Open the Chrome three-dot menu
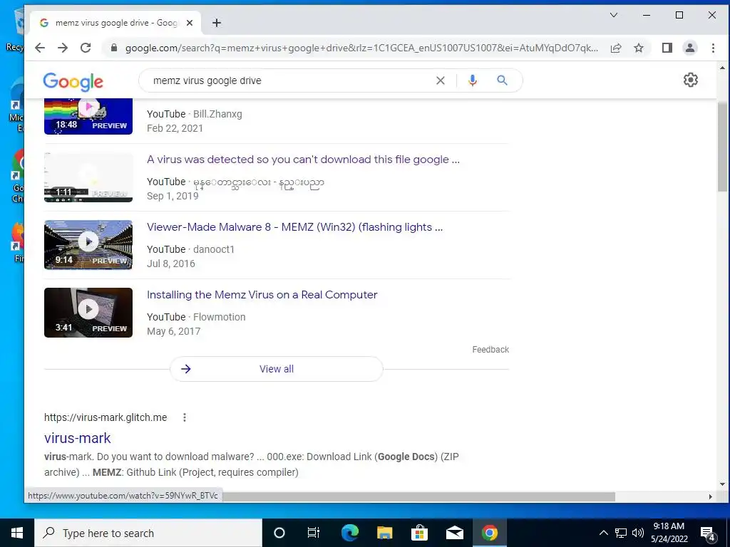Viewport: 730px width, 547px height. pyautogui.click(x=713, y=48)
